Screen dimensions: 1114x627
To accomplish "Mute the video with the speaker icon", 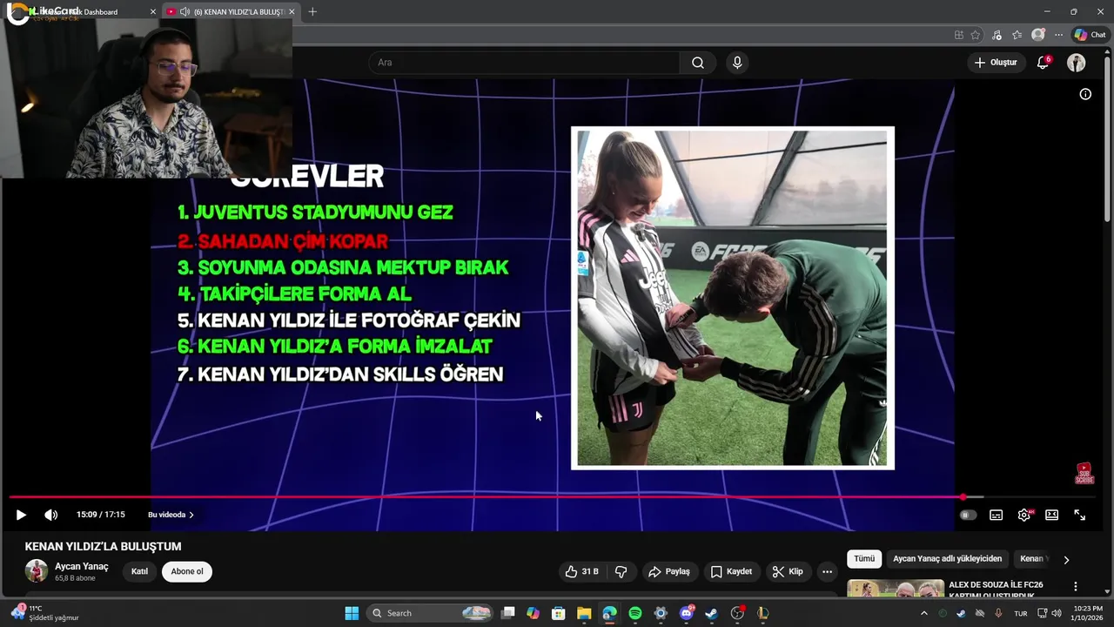I will click(x=51, y=515).
